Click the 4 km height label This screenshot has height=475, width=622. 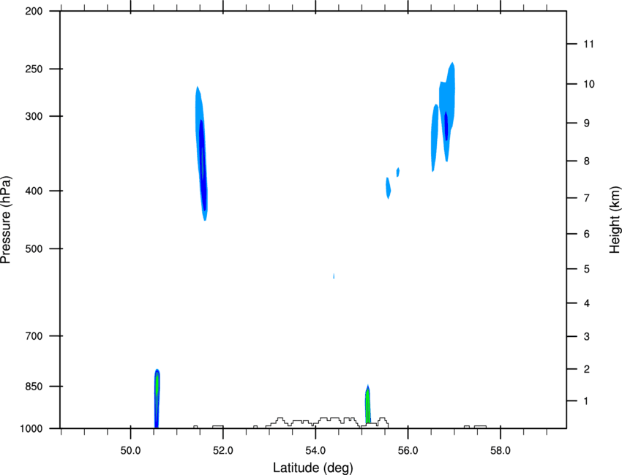tap(586, 303)
